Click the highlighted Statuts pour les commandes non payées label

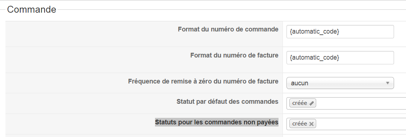click(217, 122)
